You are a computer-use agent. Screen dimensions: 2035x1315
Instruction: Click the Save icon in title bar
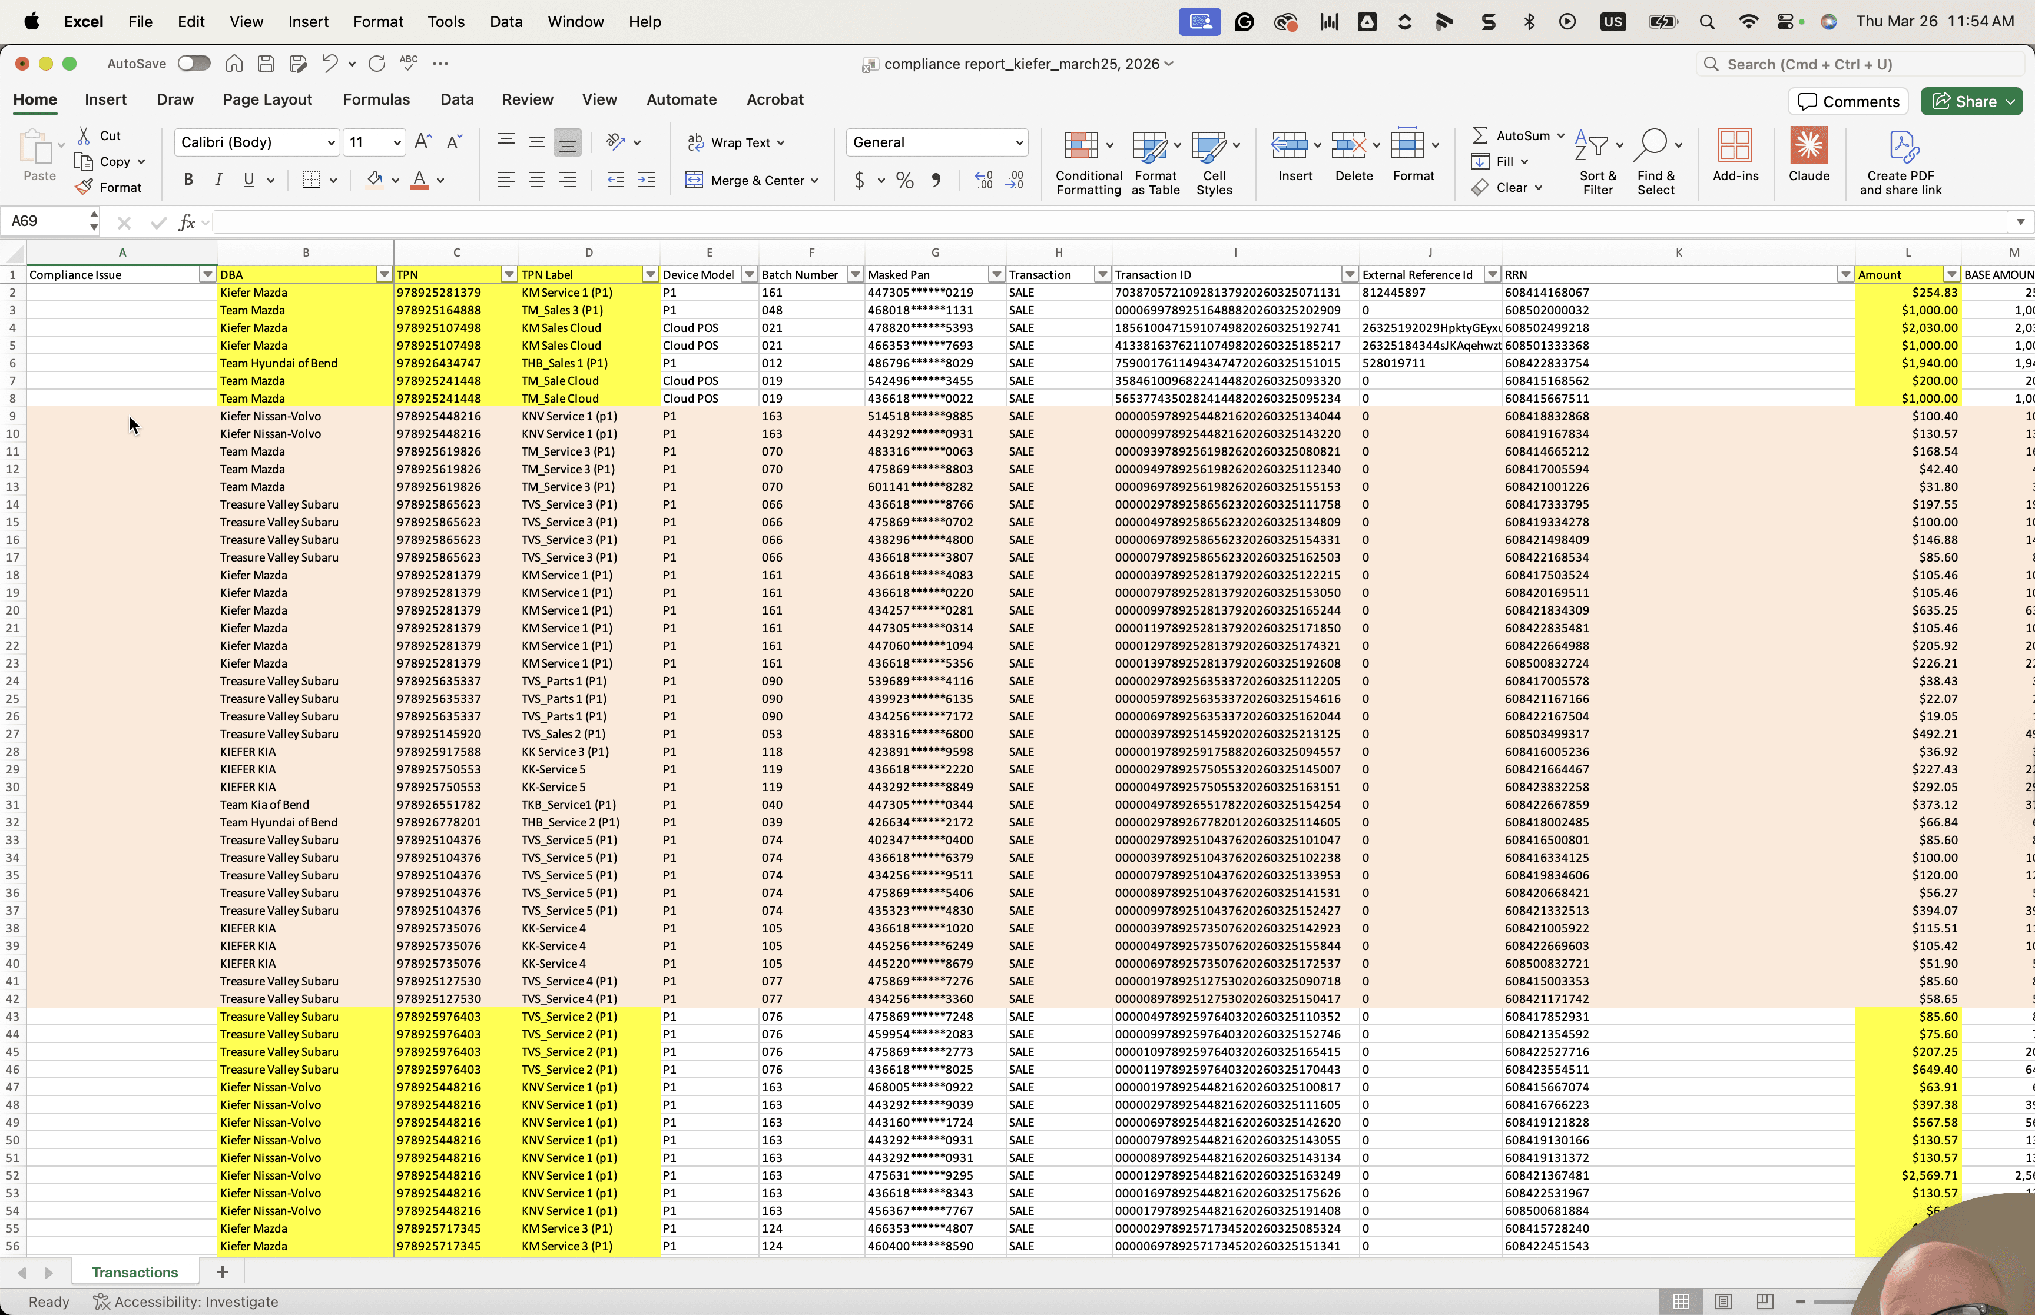[266, 63]
